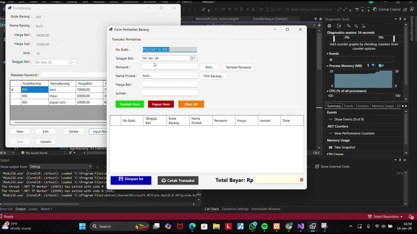The height and width of the screenshot is (234, 417).
Task: Click New button in FormBarang window
Action: (20, 132)
